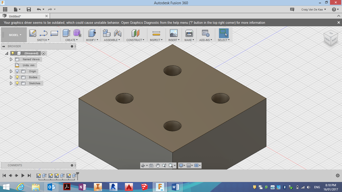Viewport: 342px width, 192px height.
Task: Click the timeline history marker handle
Action: click(78, 175)
